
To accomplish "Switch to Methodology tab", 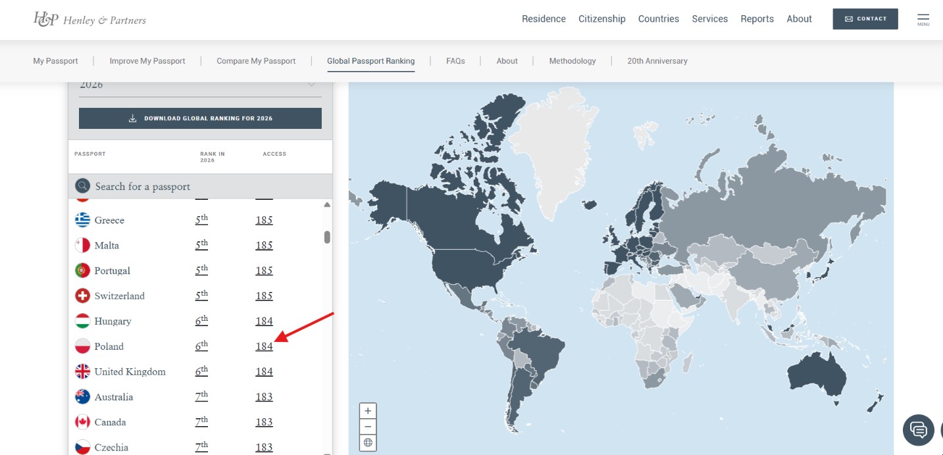I will coord(573,61).
